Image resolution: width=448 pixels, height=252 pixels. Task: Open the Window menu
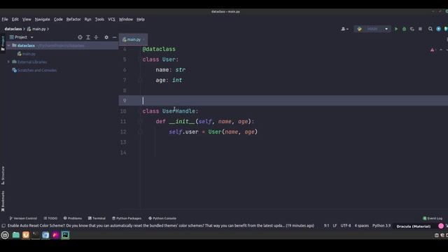[x=126, y=20]
